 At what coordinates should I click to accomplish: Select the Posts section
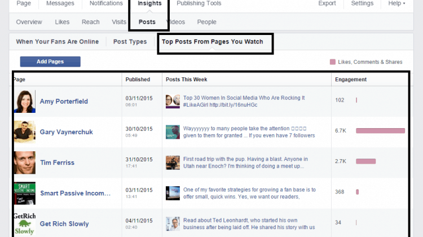point(147,22)
